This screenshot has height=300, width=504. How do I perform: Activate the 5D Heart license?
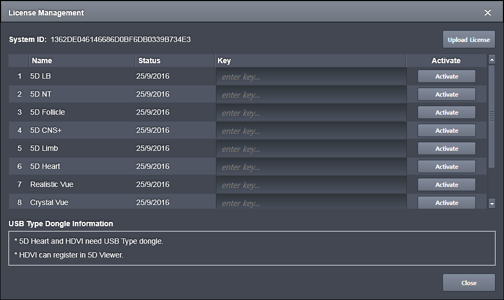point(446,167)
